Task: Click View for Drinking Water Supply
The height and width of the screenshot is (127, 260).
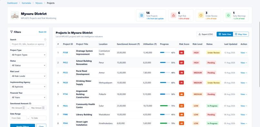Action: (244, 83)
